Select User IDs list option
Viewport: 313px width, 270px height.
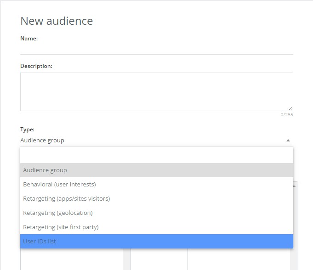(x=157, y=241)
